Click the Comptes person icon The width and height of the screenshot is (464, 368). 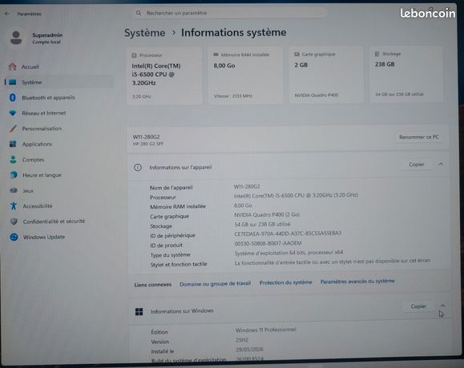13,159
